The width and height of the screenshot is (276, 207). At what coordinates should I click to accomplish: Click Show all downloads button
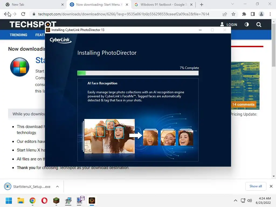click(256, 186)
